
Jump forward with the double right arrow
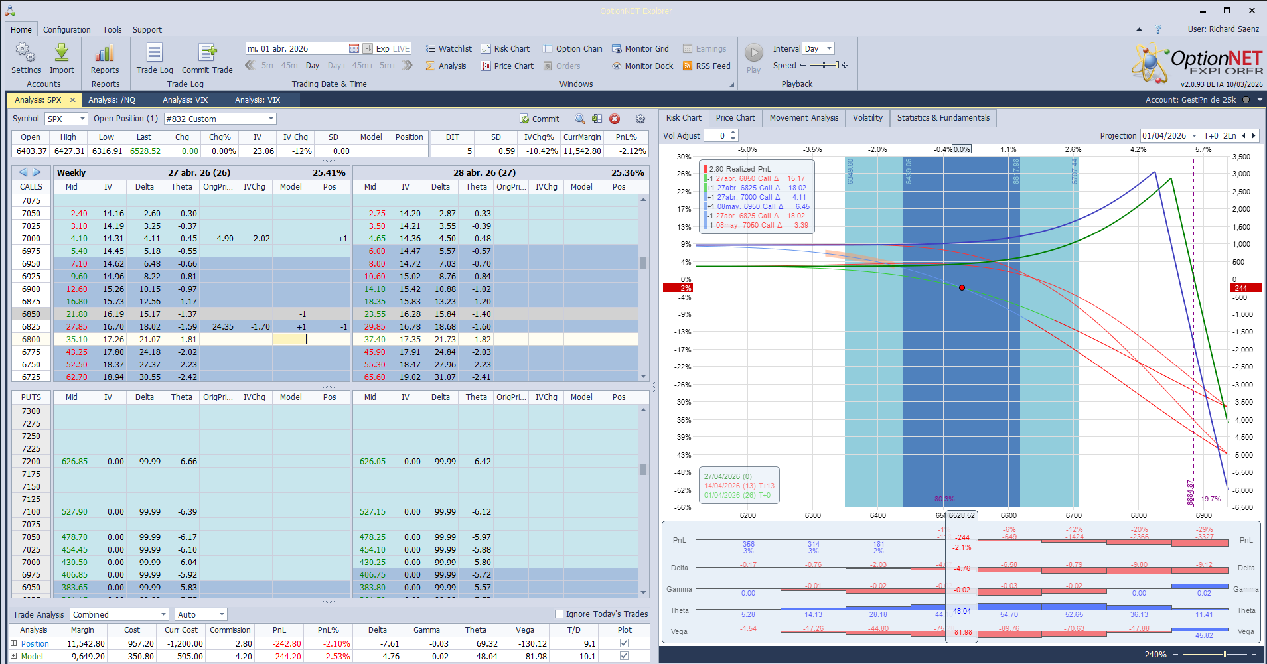408,65
